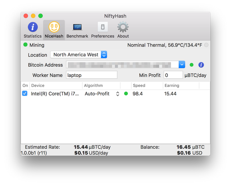Image resolution: width=231 pixels, height=185 pixels.
Task: Open the Statistics toolbar tab
Action: [x=33, y=30]
